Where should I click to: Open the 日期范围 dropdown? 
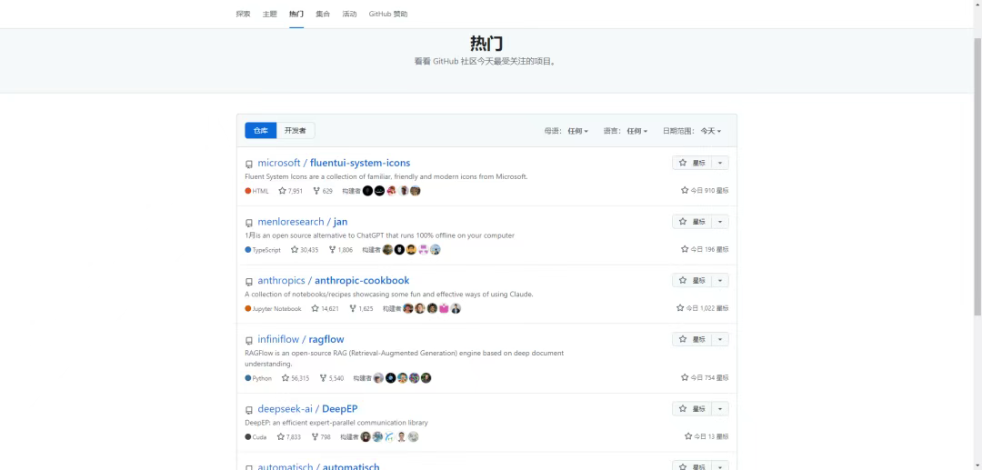click(x=692, y=131)
